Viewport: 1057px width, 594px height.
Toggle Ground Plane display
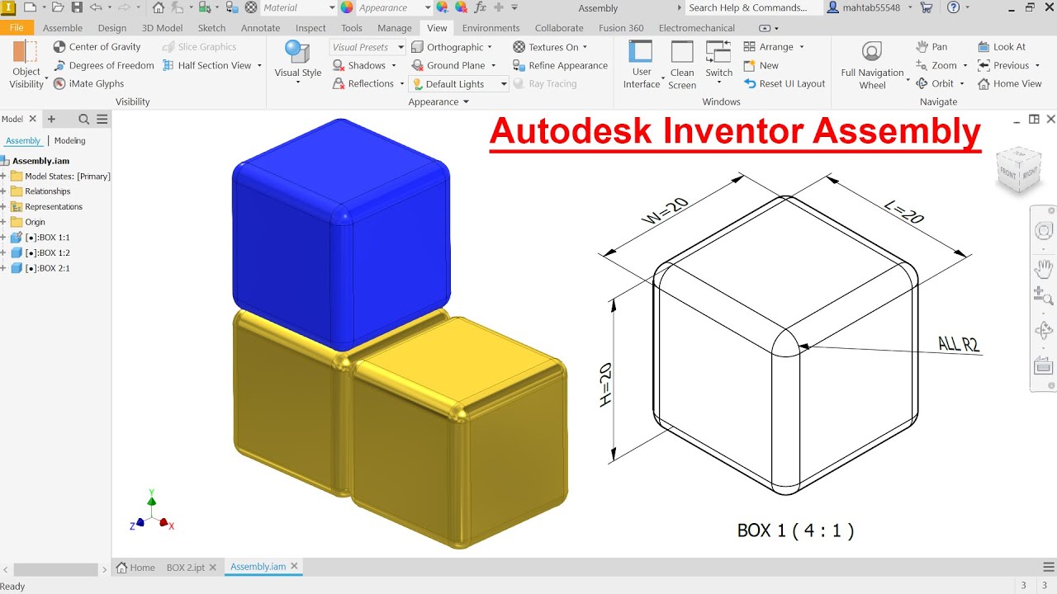(x=448, y=65)
